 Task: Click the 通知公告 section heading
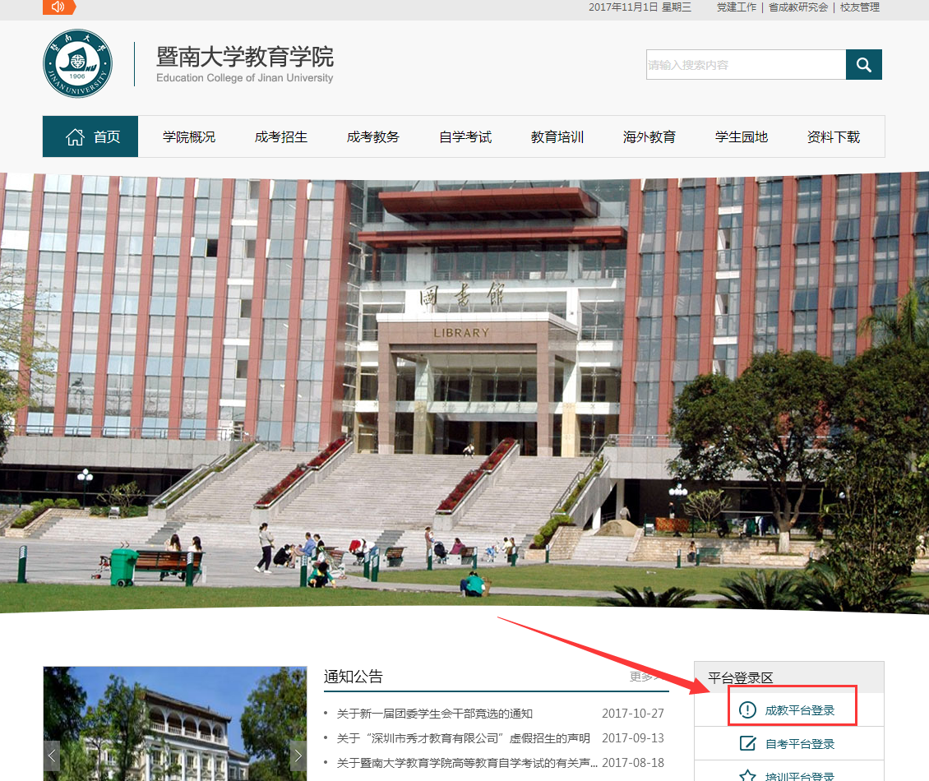click(x=354, y=677)
